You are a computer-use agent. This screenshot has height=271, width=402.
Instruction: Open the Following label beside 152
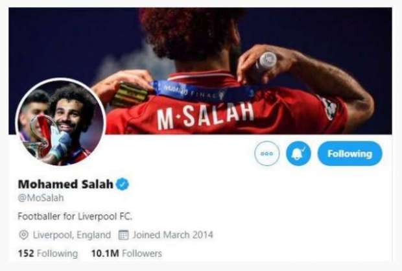coord(58,253)
